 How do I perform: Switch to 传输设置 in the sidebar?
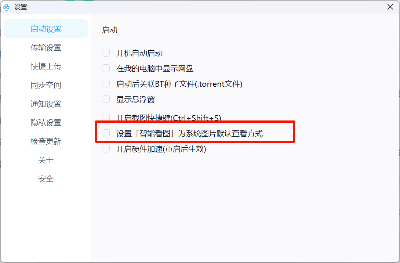coord(46,47)
